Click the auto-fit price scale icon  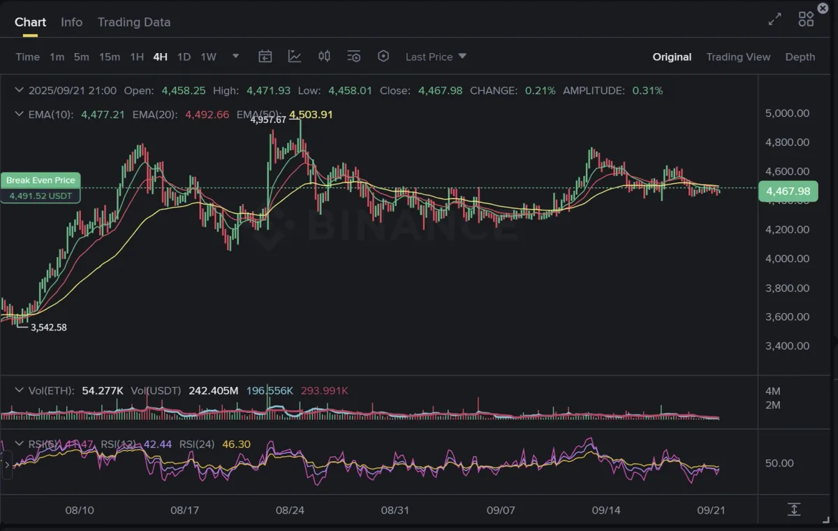[794, 509]
